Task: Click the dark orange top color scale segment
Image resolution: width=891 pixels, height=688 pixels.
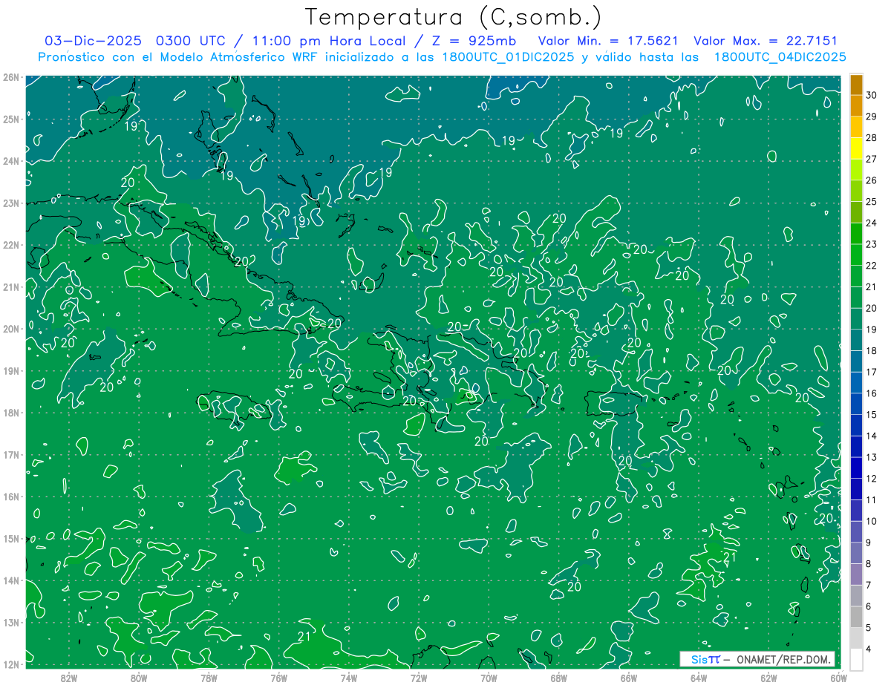Action: [x=856, y=84]
